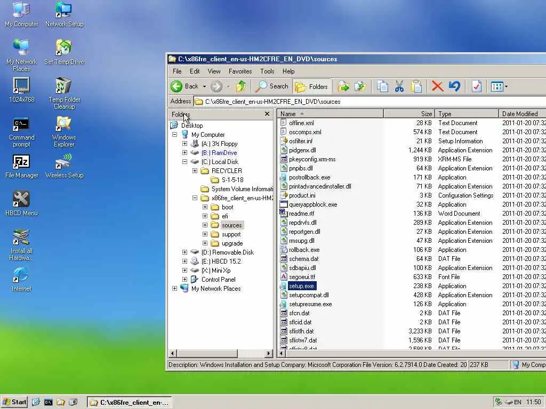This screenshot has height=409, width=546.
Task: Click the Back arrow icon in toolbar
Action: coord(176,86)
